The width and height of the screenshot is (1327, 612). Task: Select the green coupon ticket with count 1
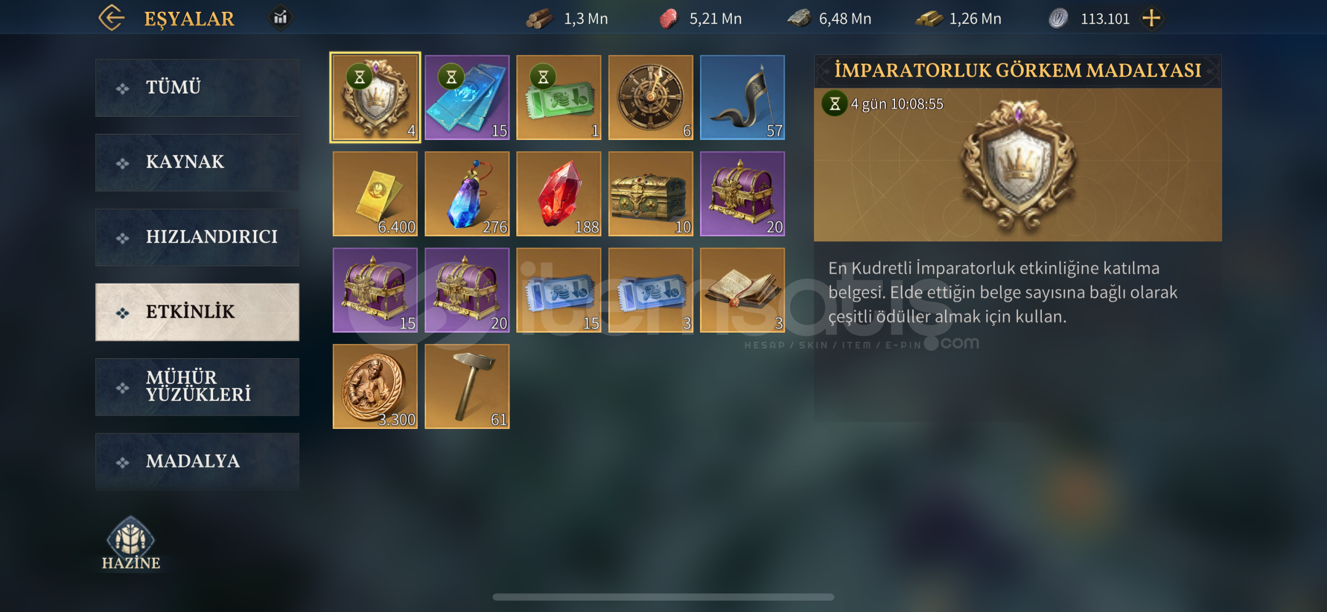click(x=559, y=97)
